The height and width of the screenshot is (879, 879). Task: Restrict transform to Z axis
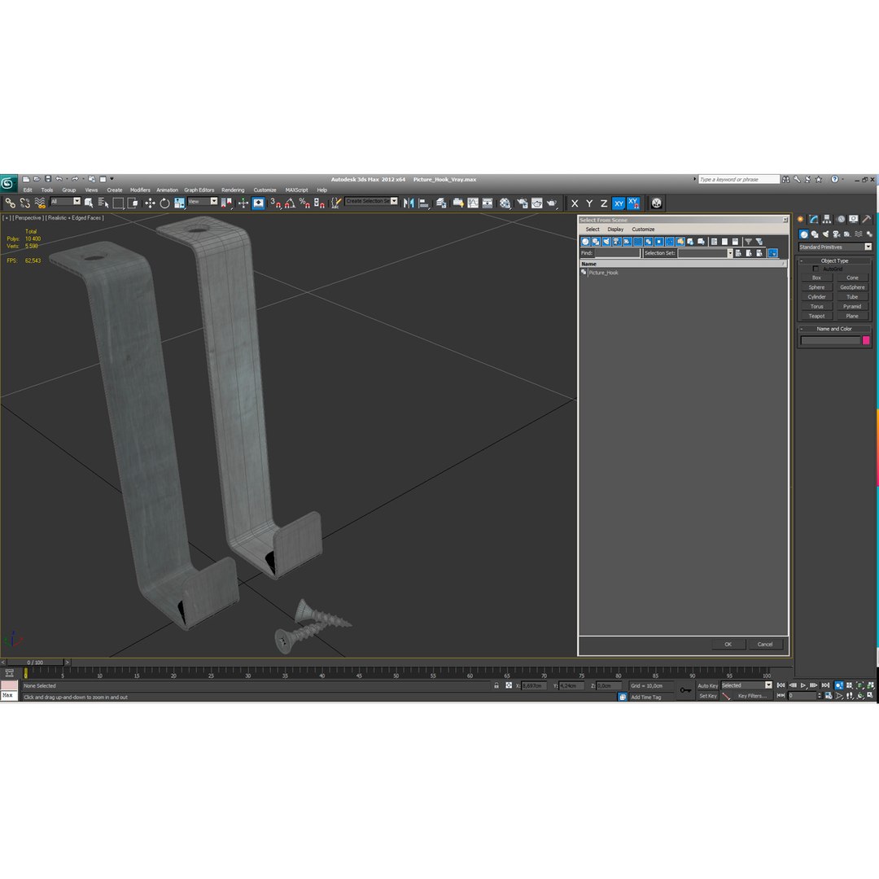tap(604, 203)
